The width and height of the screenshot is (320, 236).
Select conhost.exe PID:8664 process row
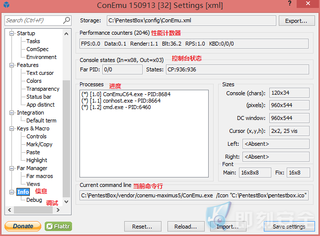(121, 101)
